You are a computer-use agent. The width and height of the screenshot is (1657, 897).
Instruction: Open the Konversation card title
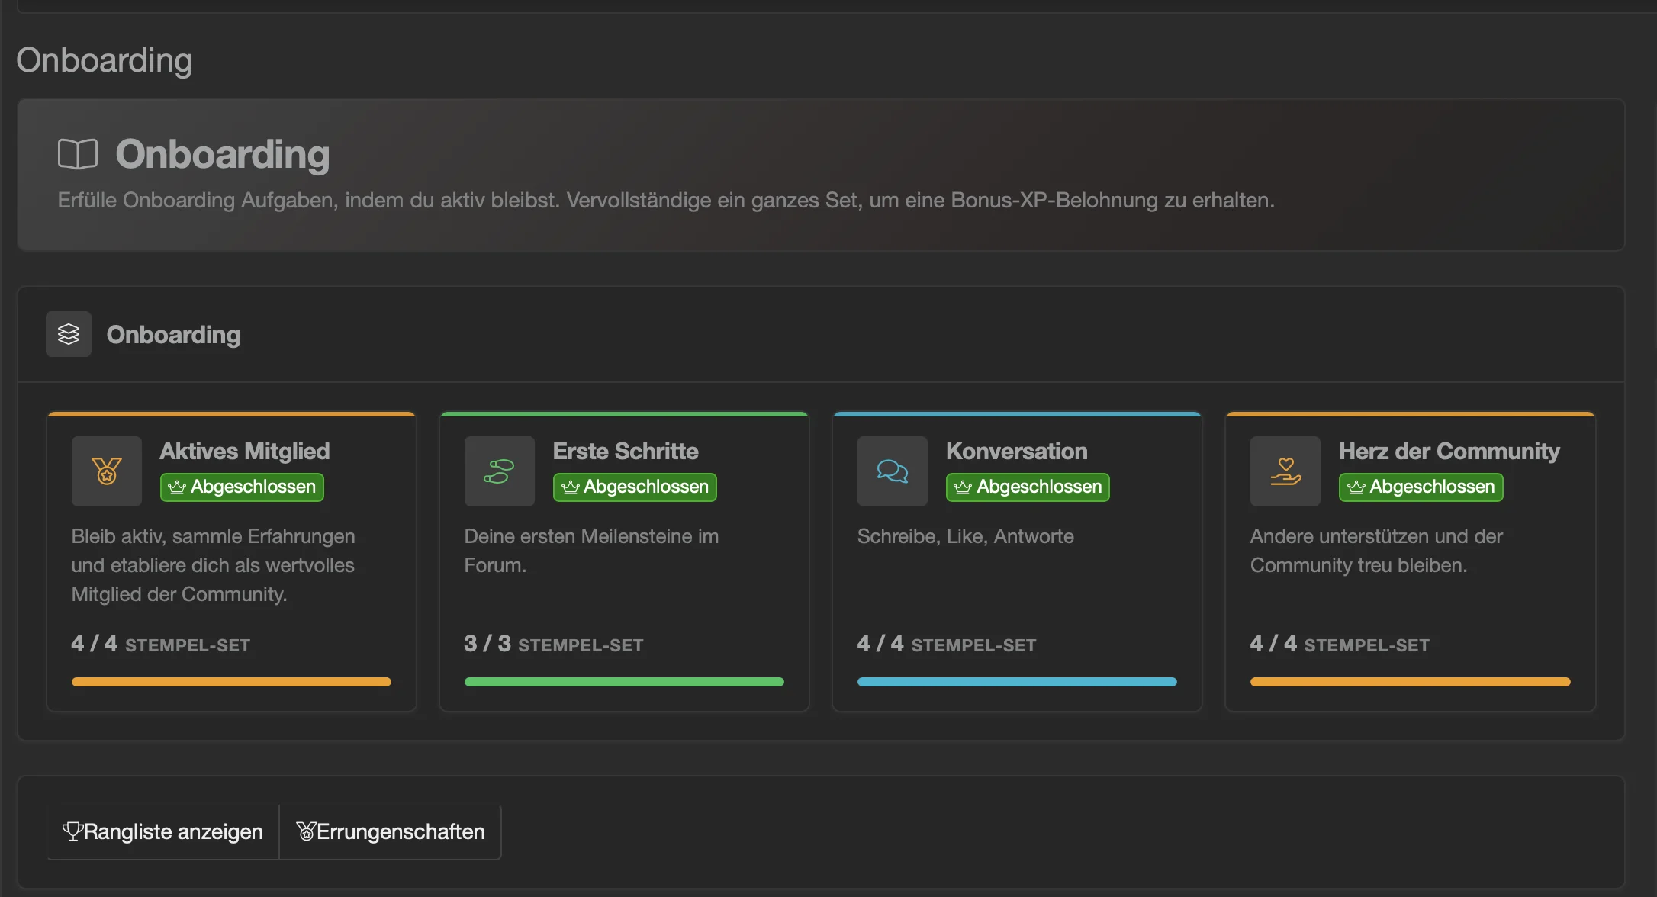[1017, 452]
